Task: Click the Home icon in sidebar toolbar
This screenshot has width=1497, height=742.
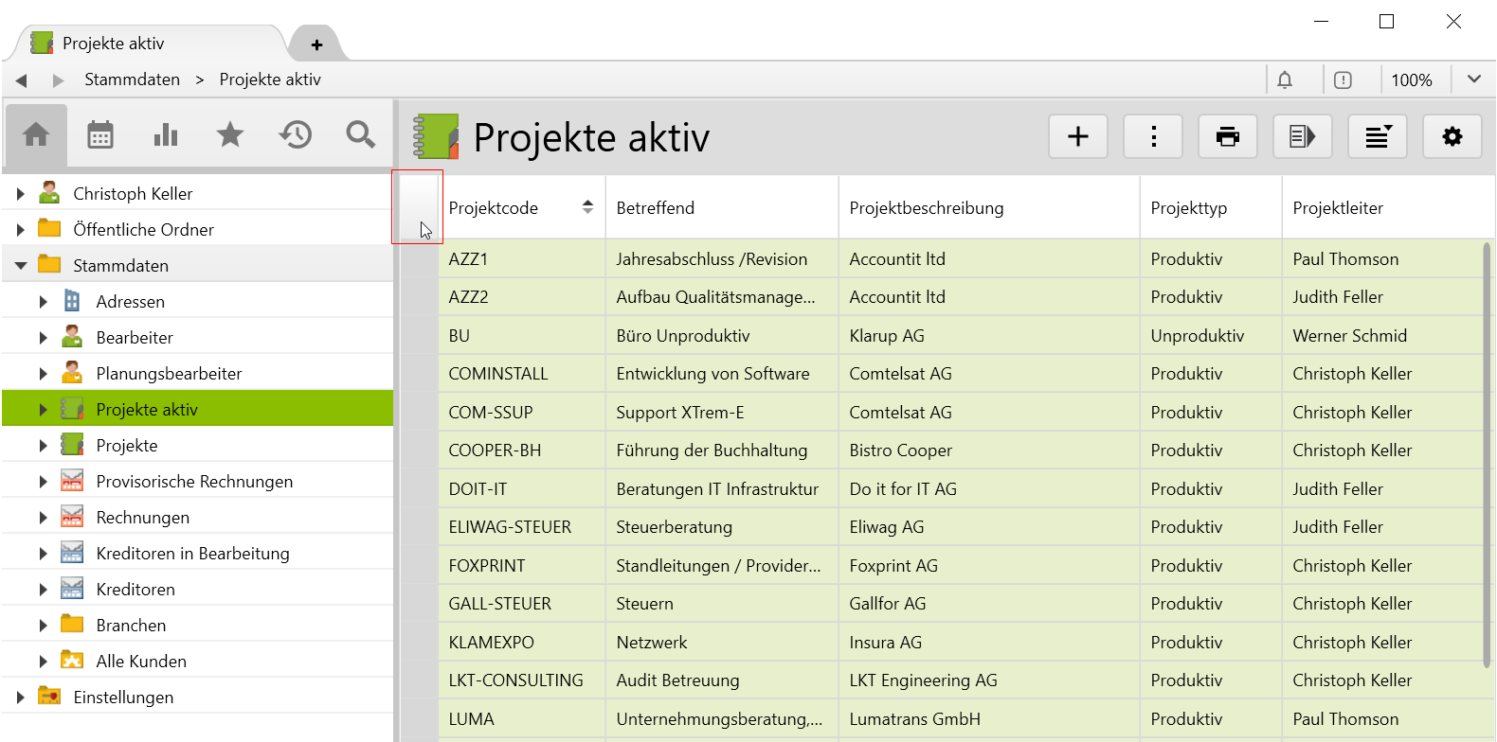Action: point(36,135)
